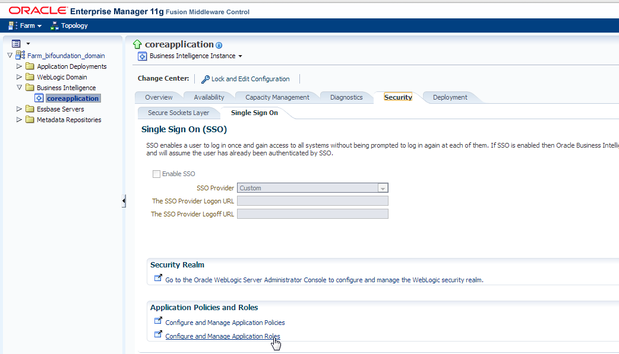Viewport: 619px width, 354px height.
Task: Click the Business Intelligence folder icon
Action: click(x=30, y=87)
